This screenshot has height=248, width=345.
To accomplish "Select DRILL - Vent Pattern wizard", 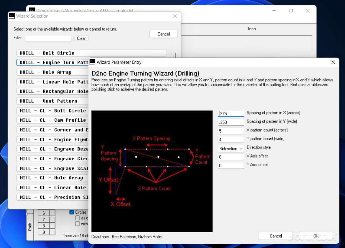I will coord(53,101).
